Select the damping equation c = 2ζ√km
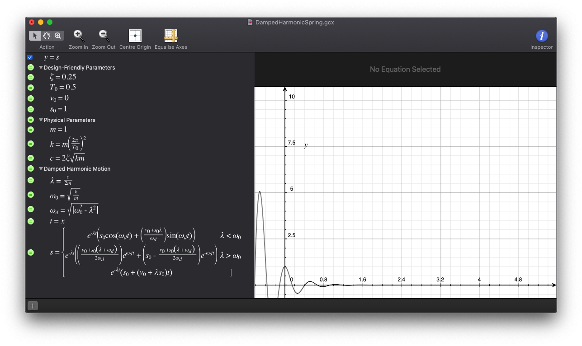This screenshot has height=346, width=582. 67,158
